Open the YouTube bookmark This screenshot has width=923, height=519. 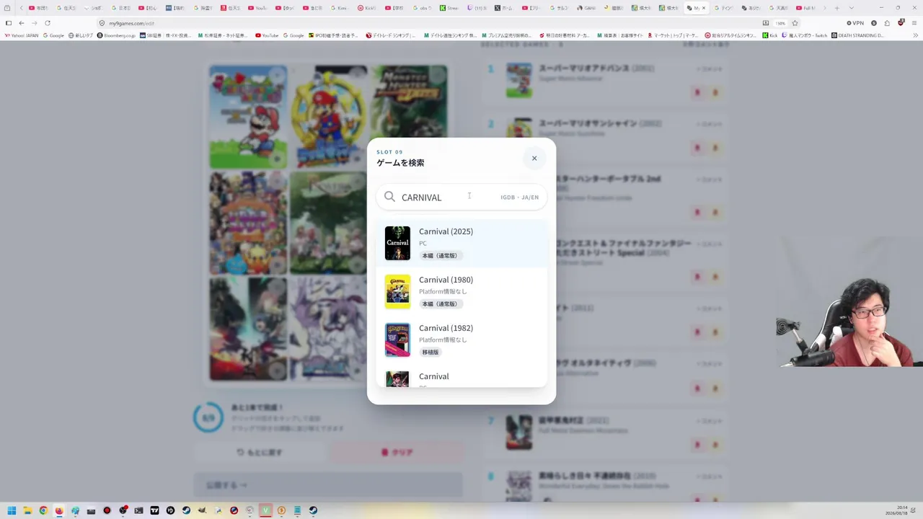(x=267, y=35)
